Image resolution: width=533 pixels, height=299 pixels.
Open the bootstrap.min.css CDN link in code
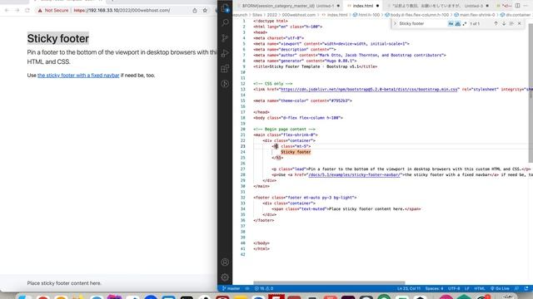click(369, 90)
